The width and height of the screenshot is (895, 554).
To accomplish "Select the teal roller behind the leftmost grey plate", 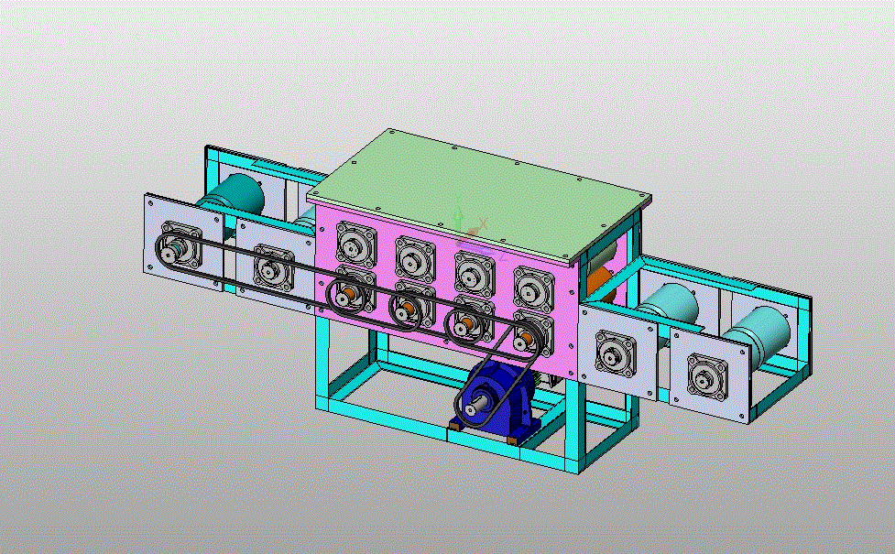I will tap(235, 193).
